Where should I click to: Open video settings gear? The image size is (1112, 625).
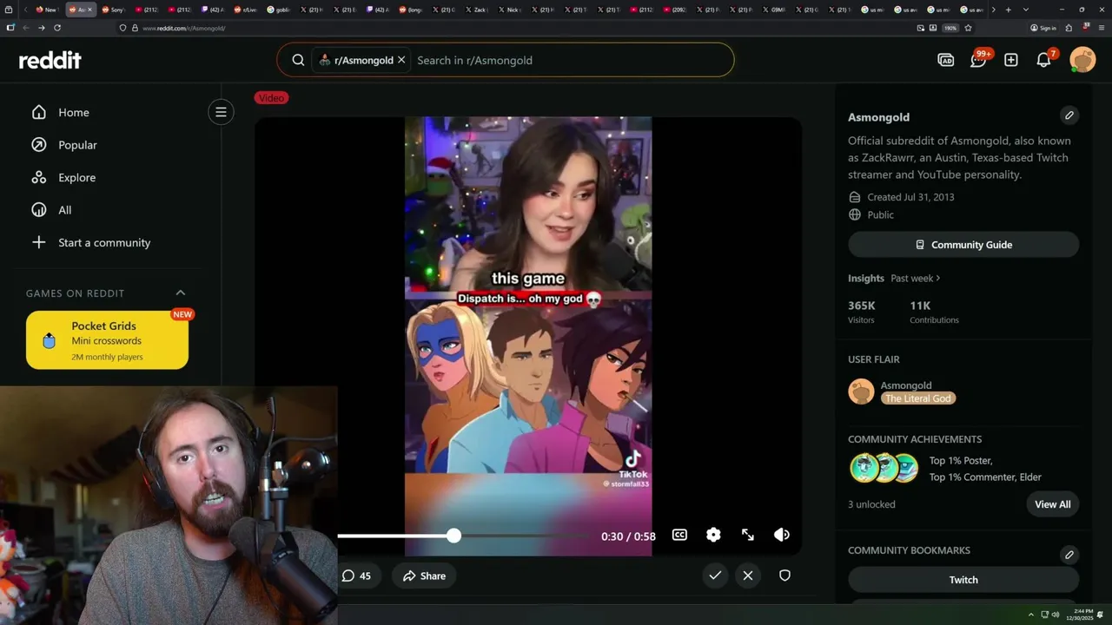coord(713,536)
